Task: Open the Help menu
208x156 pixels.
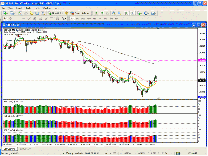Action: point(56,8)
